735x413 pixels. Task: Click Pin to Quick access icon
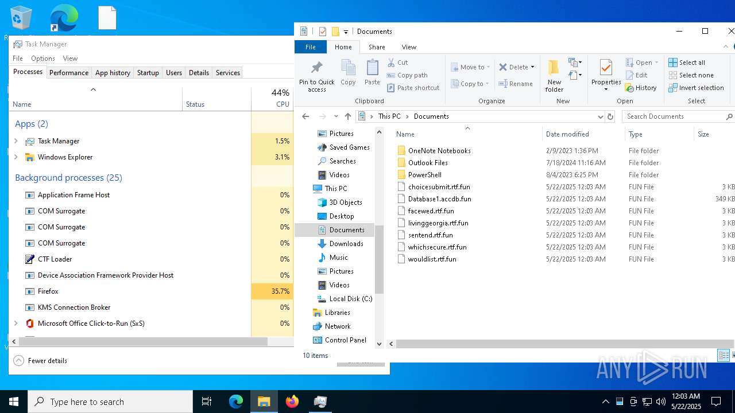pyautogui.click(x=316, y=76)
